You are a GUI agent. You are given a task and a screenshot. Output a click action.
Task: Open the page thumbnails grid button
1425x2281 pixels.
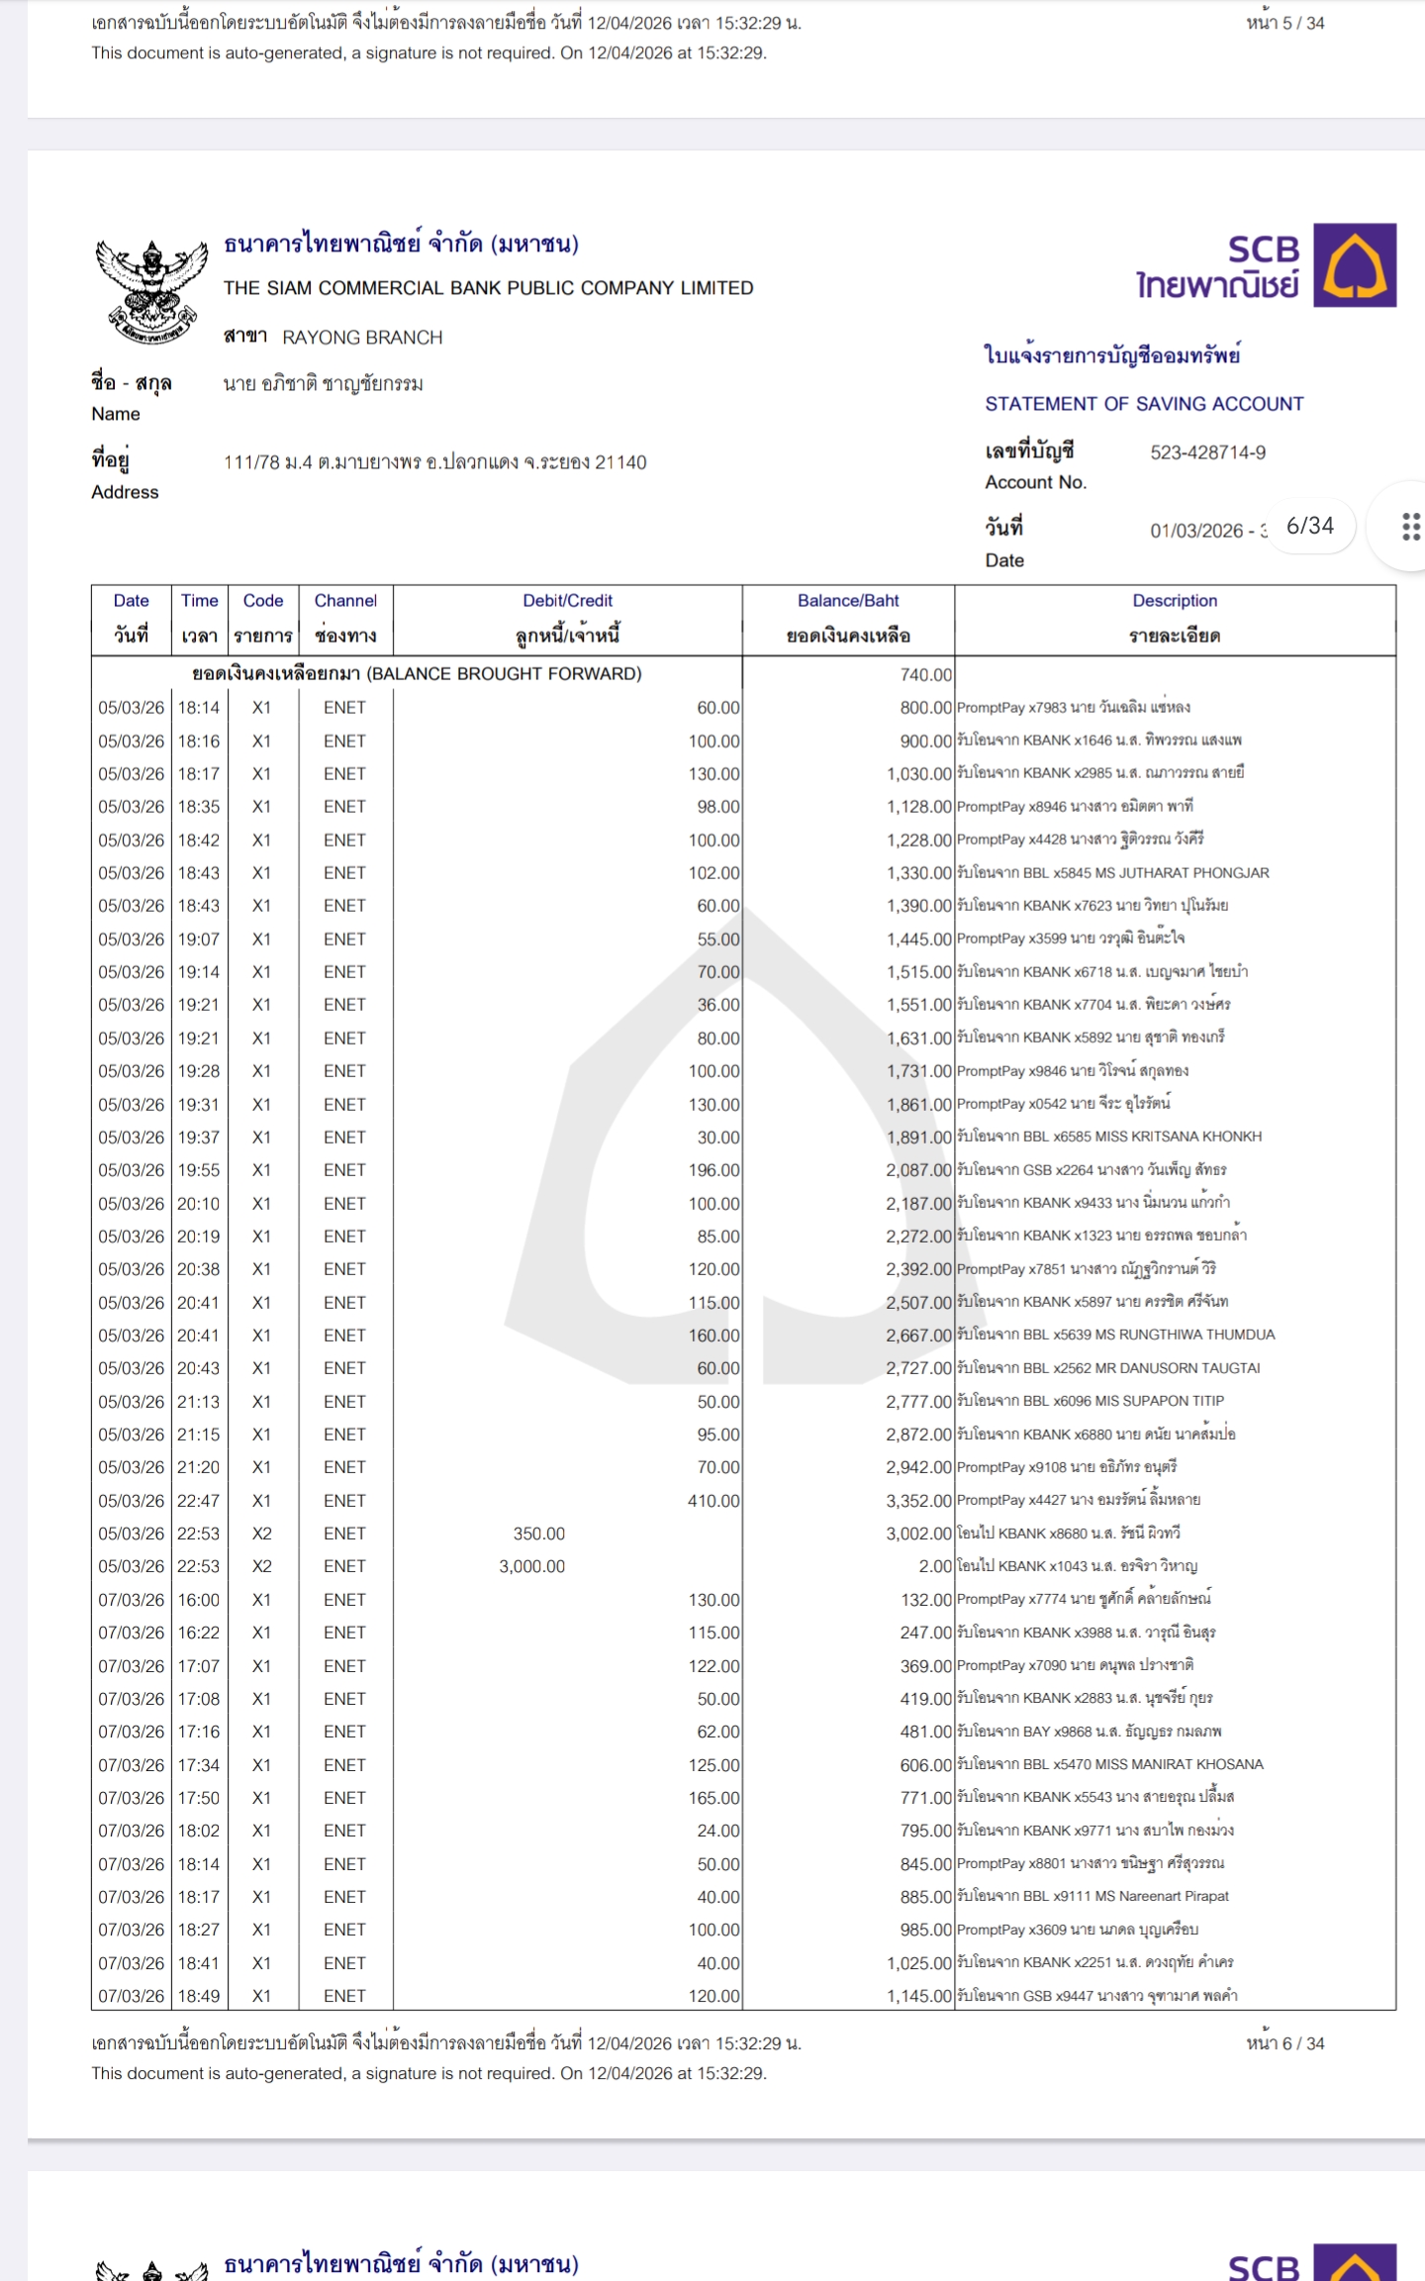point(1410,527)
